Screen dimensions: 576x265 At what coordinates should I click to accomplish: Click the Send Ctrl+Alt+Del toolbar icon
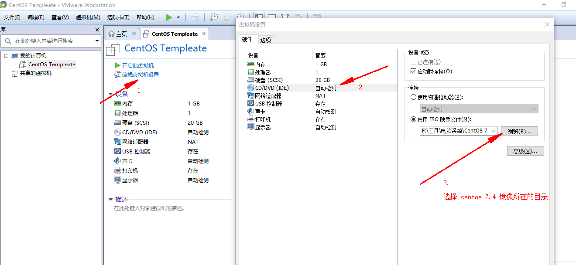click(x=195, y=17)
